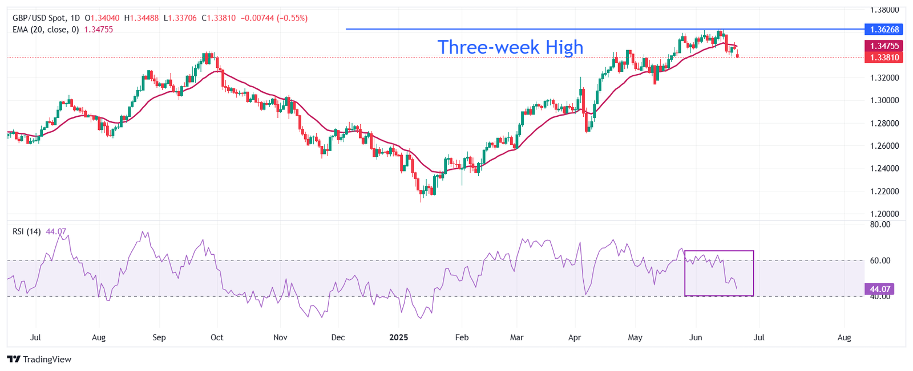The height and width of the screenshot is (371, 913).
Task: Click the Three-week High text annotation
Action: [x=510, y=47]
